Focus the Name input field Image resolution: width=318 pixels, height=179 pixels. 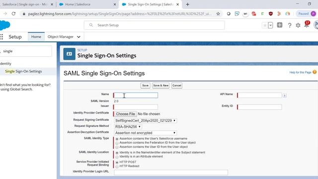(136, 95)
